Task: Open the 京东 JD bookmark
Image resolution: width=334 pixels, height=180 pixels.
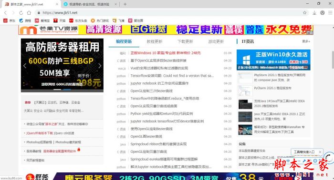Action: (10, 20)
